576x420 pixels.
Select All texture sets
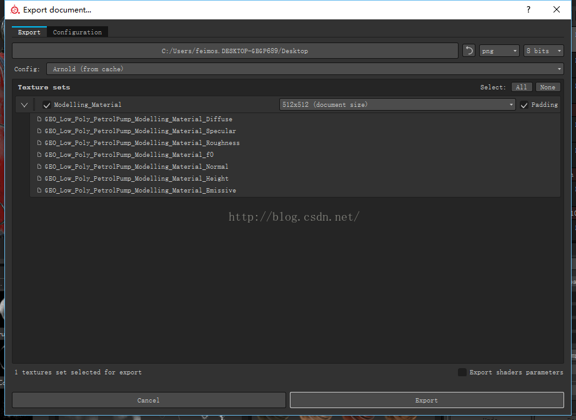coord(521,87)
